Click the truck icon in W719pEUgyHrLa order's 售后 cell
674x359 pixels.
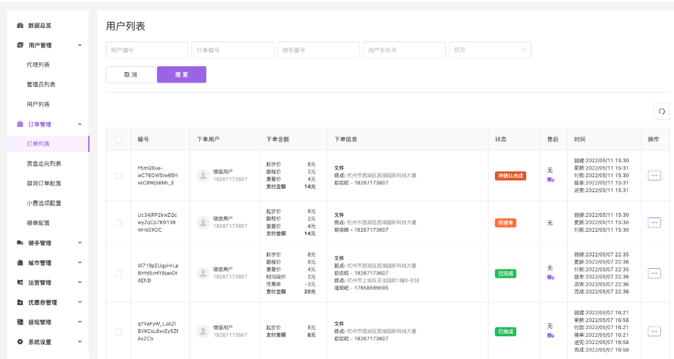tap(550, 277)
